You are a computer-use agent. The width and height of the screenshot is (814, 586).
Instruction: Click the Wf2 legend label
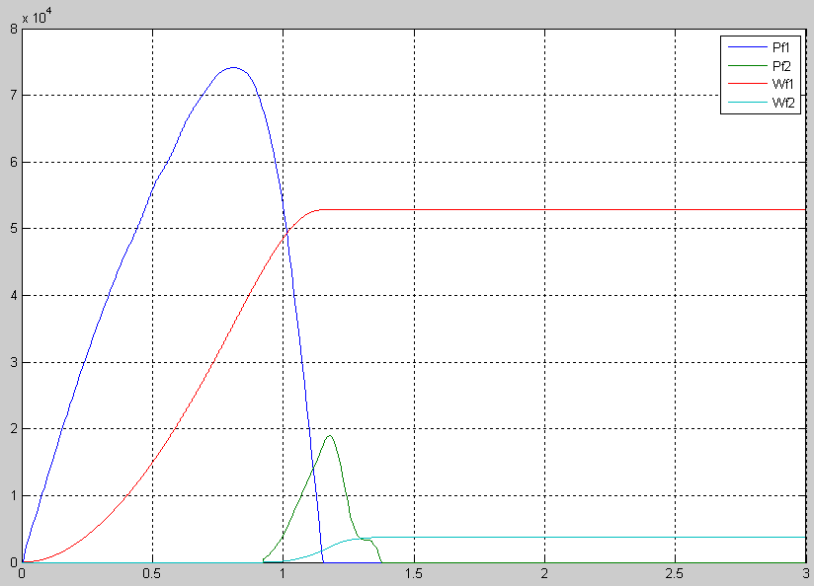coord(783,103)
